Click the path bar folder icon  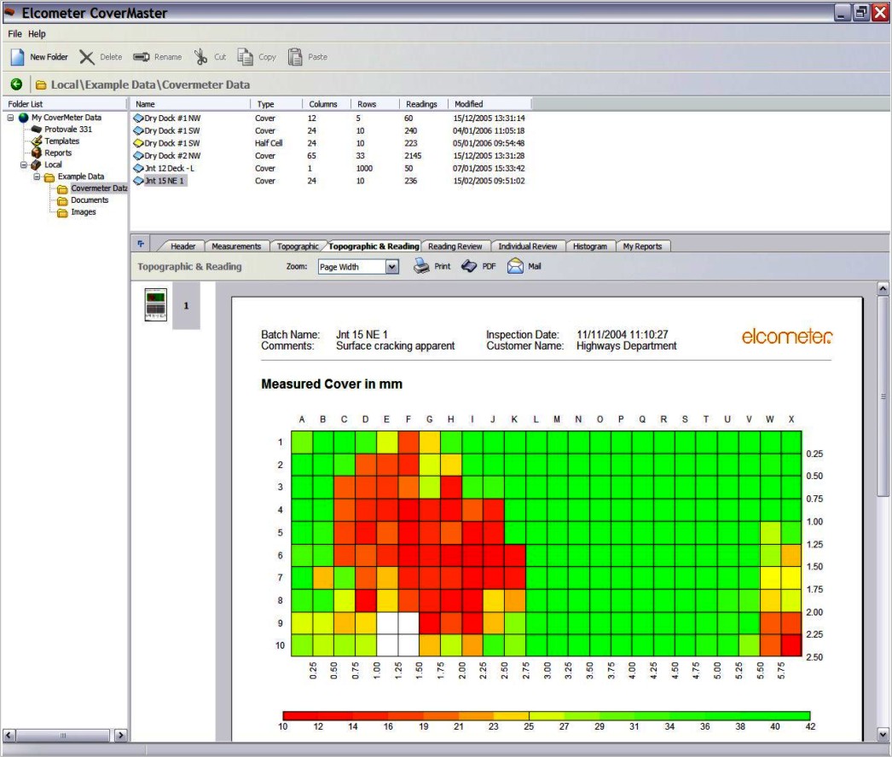(41, 84)
